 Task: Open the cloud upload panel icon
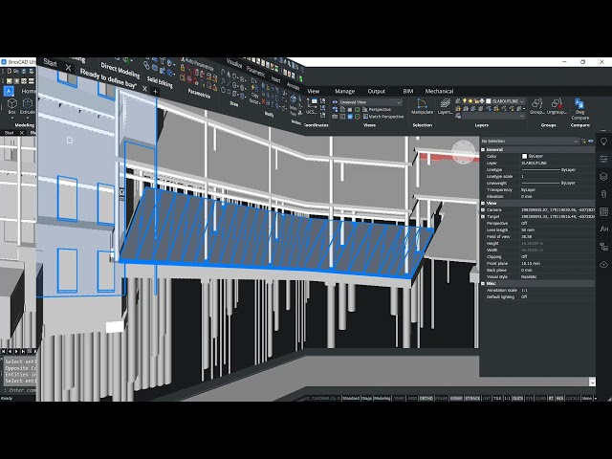coord(603,264)
